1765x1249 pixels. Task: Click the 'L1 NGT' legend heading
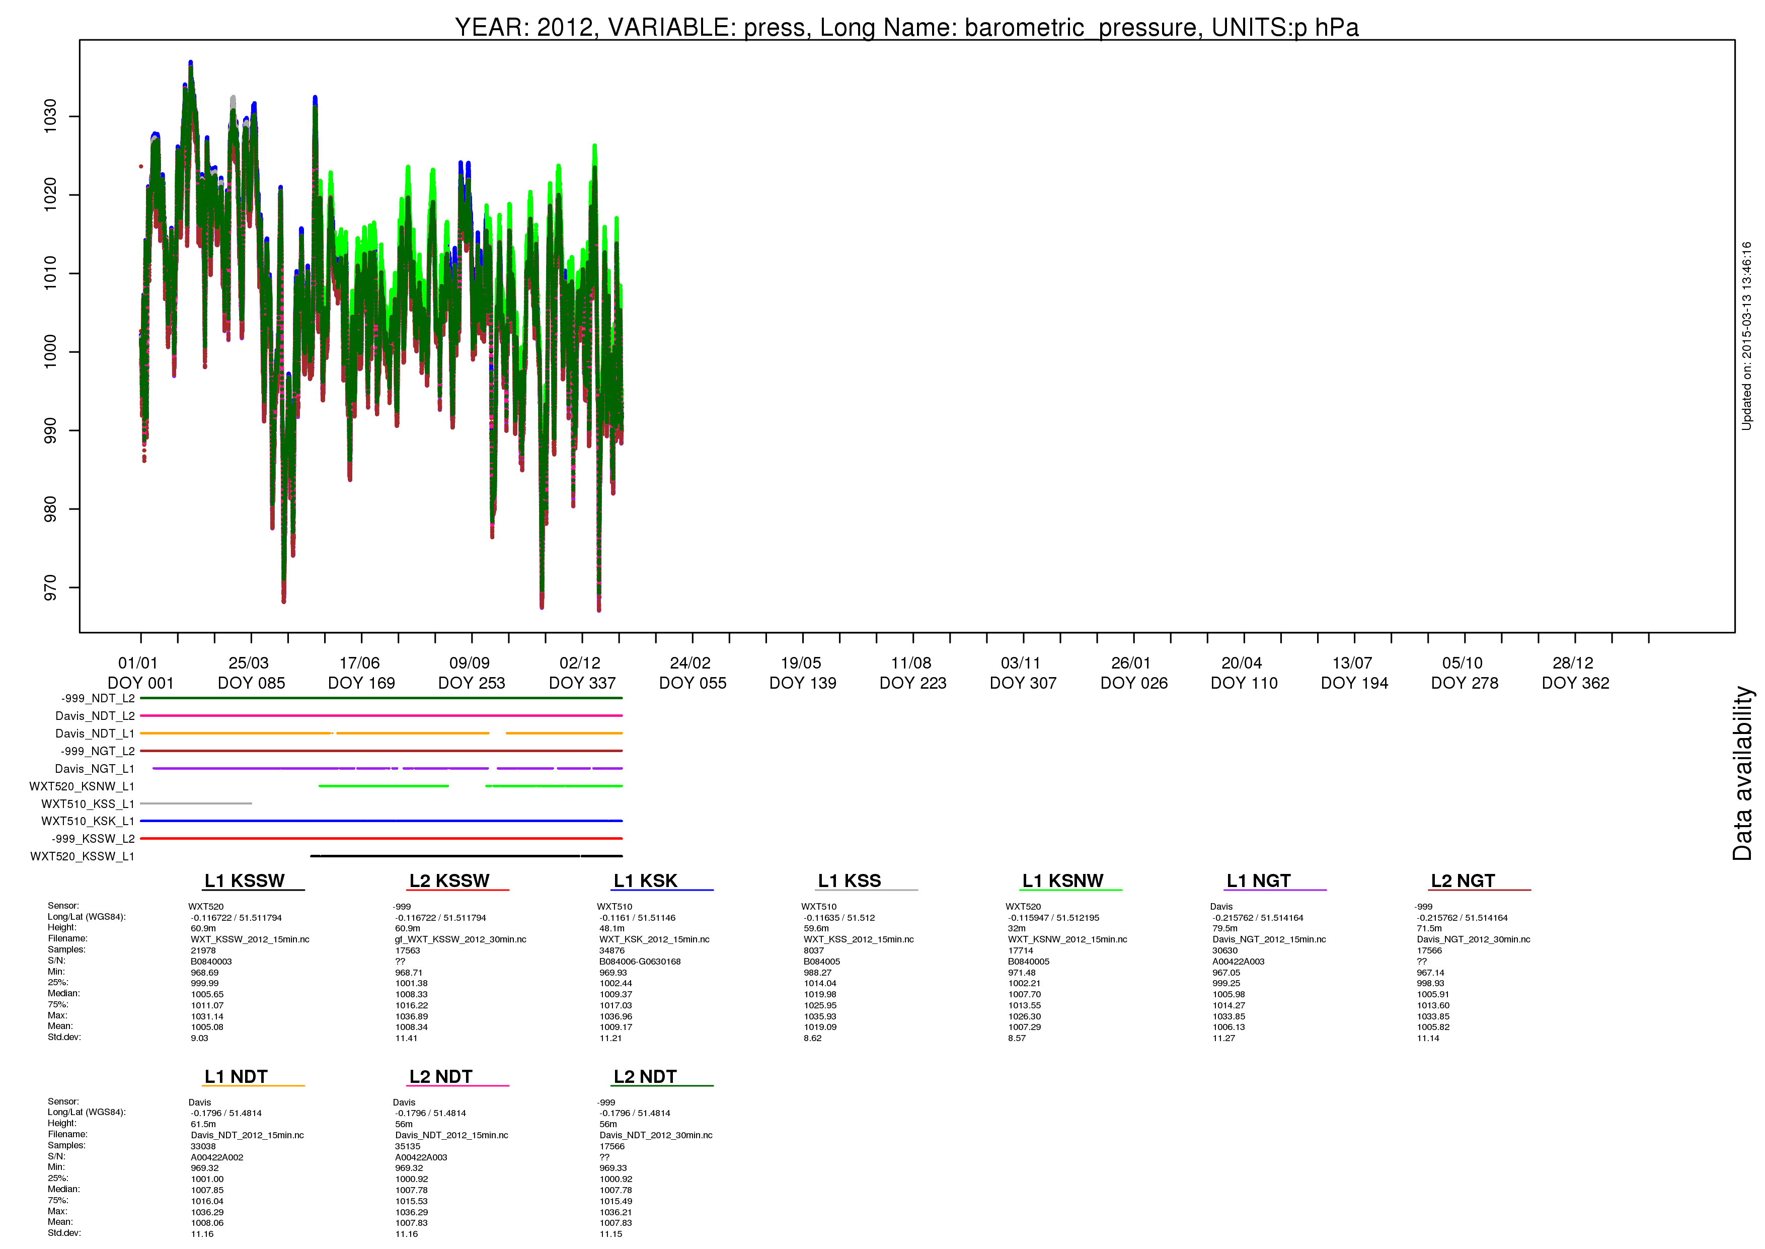pyautogui.click(x=1258, y=881)
